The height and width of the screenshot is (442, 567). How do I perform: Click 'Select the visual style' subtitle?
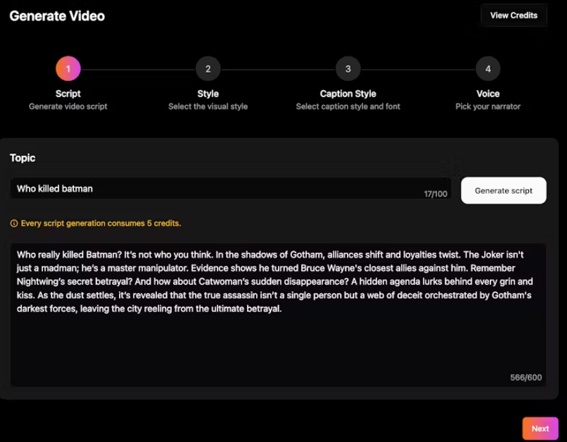208,107
